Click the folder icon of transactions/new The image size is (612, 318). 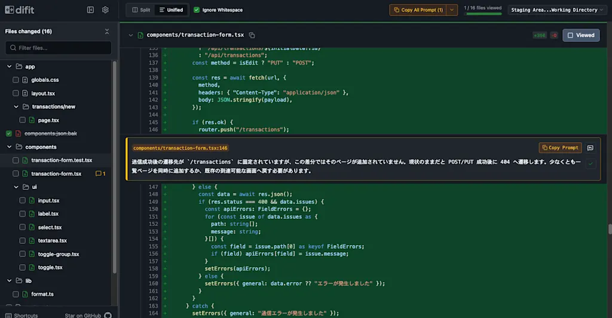[26, 106]
